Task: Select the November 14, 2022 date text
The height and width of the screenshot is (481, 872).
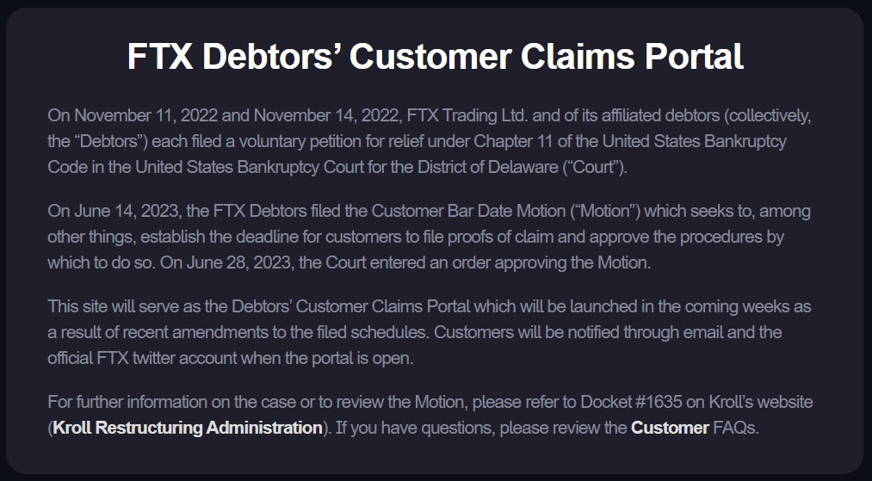Action: click(325, 115)
